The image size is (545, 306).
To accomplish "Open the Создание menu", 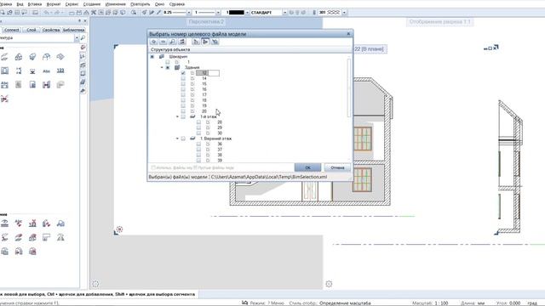I will click(x=92, y=4).
